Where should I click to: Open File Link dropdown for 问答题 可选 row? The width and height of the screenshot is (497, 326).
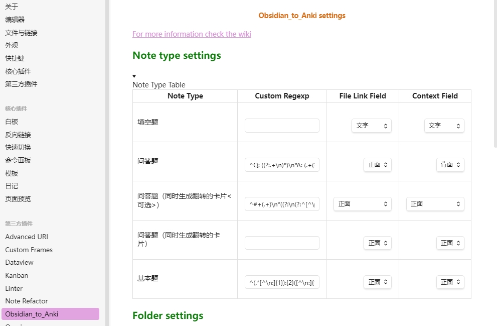click(362, 204)
